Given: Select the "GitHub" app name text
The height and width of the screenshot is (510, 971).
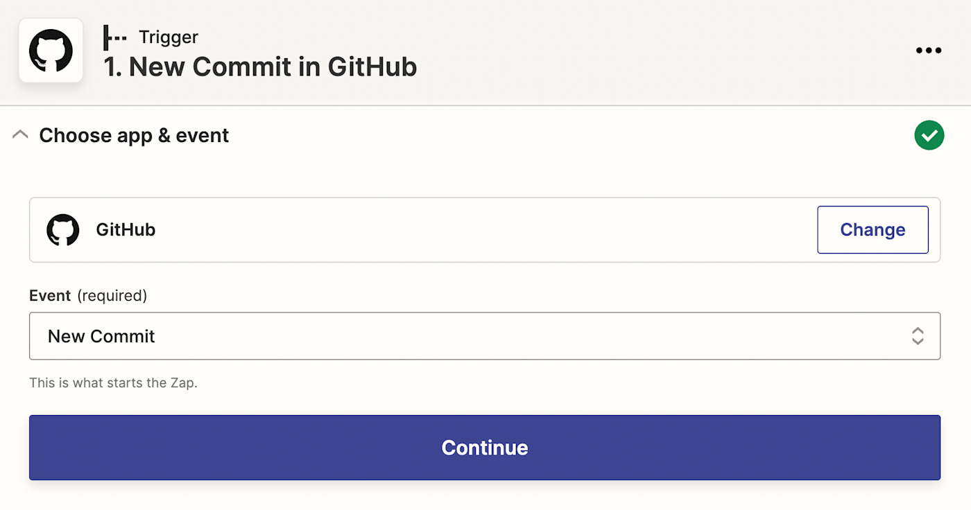Looking at the screenshot, I should point(126,230).
